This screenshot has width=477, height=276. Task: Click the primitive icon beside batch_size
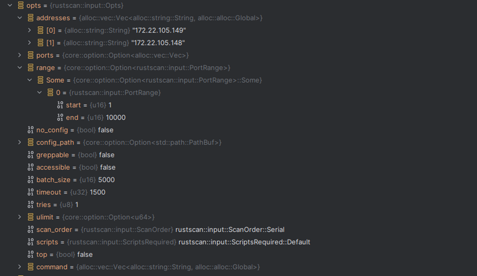pyautogui.click(x=30, y=180)
